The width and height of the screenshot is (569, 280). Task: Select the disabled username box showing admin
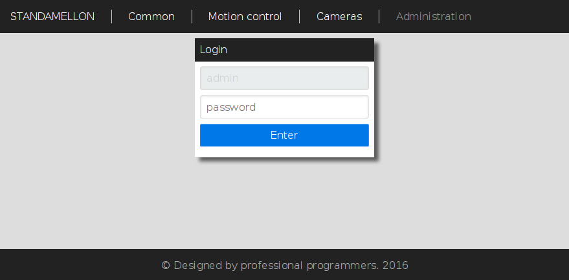tap(284, 78)
